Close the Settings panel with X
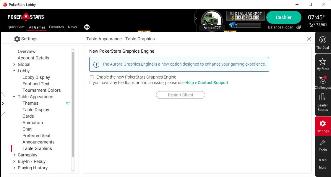 coord(309,39)
